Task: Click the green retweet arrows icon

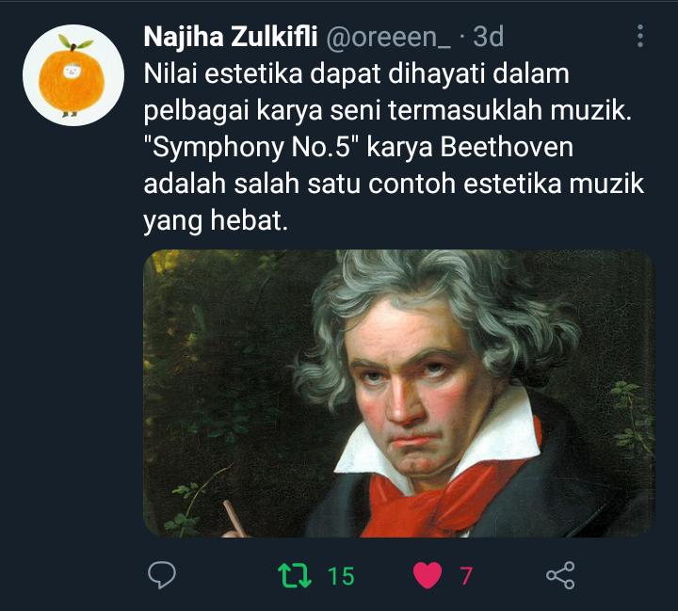Action: (x=295, y=575)
